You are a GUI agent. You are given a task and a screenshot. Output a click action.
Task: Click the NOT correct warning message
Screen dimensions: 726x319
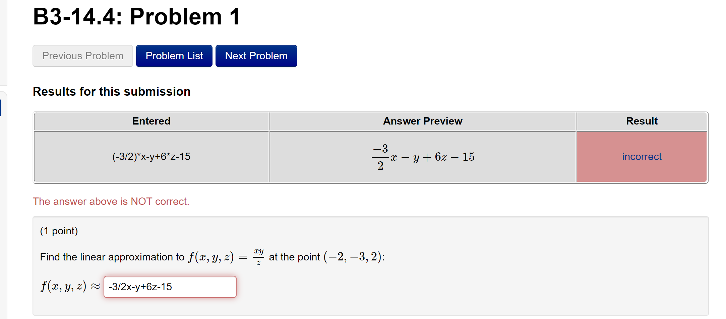pos(111,201)
